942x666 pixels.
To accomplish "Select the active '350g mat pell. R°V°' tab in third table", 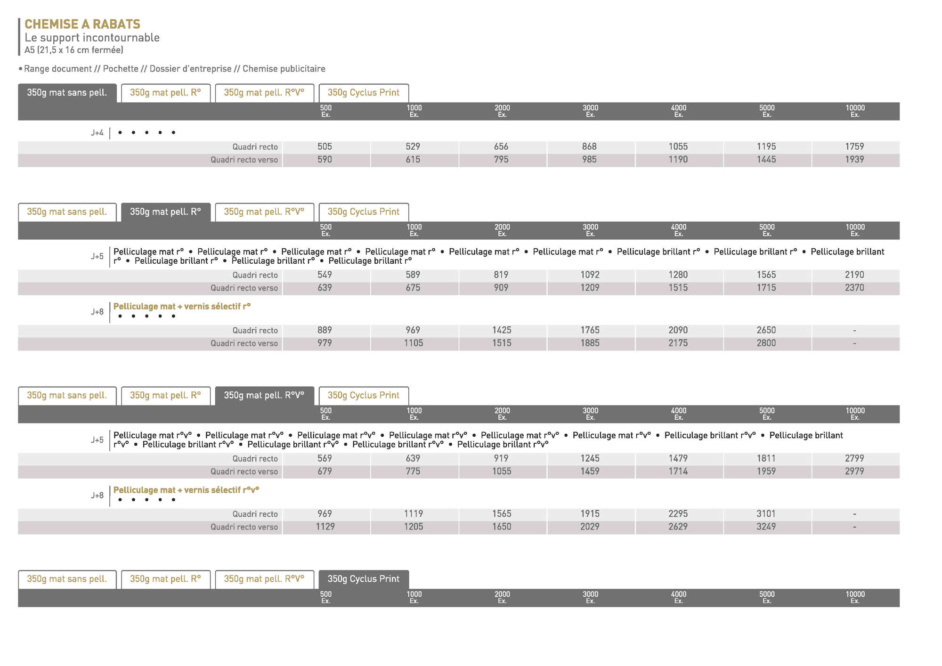I will coord(264,396).
